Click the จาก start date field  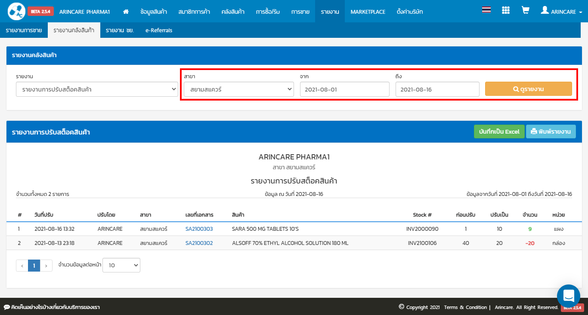tap(345, 89)
